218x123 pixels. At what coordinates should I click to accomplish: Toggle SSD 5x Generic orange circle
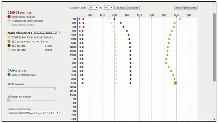coord(9,41)
